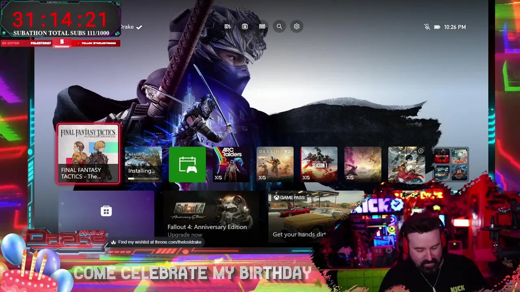Open the Game Pass icon in top bar
This screenshot has width=520, height=292.
(x=262, y=26)
